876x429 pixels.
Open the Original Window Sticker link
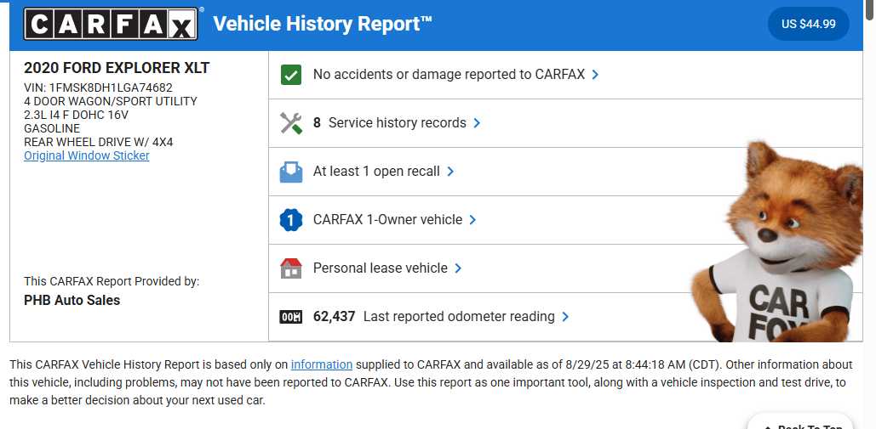tap(87, 155)
